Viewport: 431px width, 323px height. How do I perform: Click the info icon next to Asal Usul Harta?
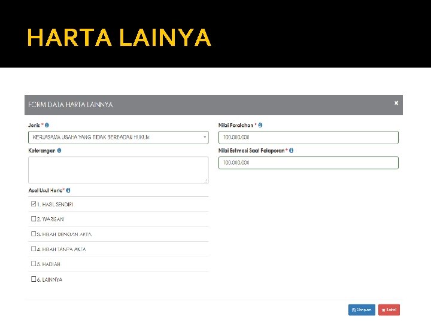(x=68, y=190)
